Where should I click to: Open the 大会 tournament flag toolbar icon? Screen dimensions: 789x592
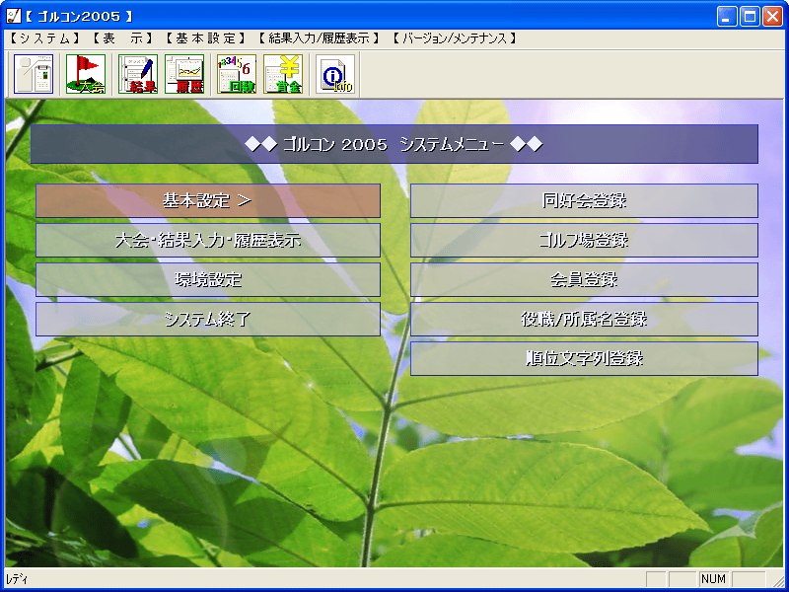click(x=86, y=74)
